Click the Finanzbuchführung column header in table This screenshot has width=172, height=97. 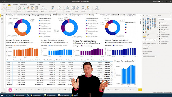(19, 60)
